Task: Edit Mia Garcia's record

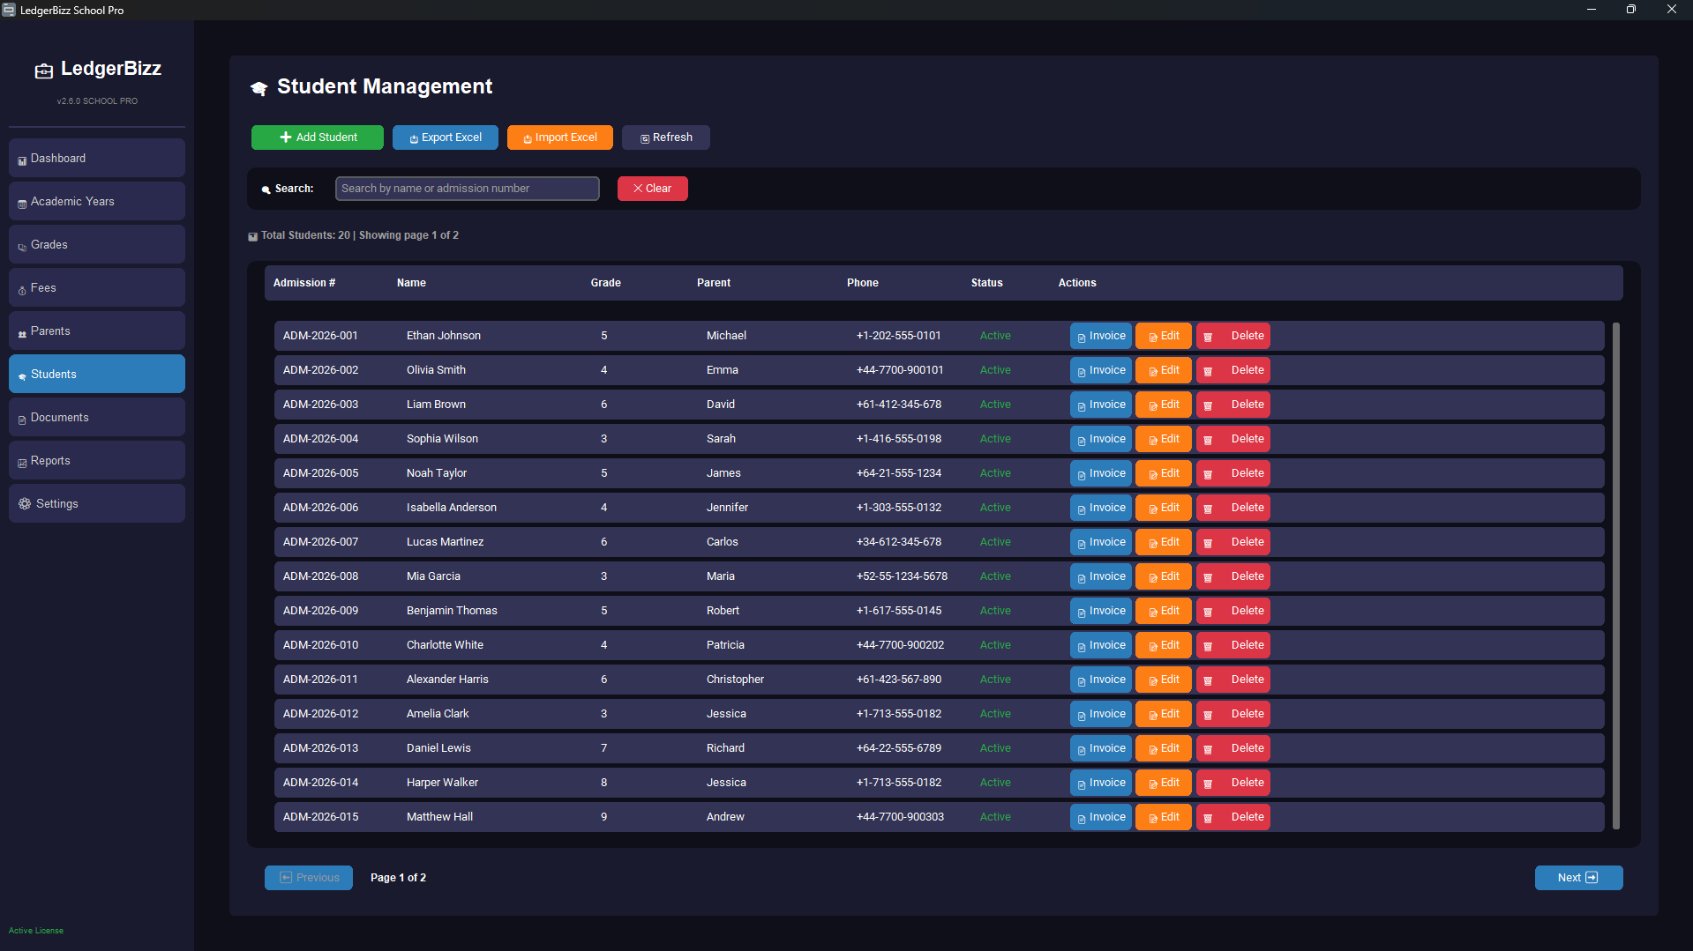Action: [x=1164, y=576]
